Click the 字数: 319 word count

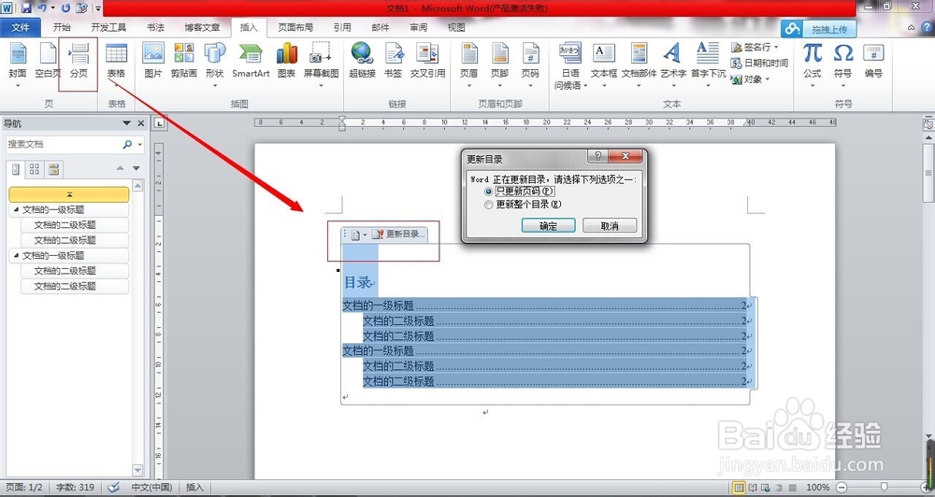(x=75, y=488)
